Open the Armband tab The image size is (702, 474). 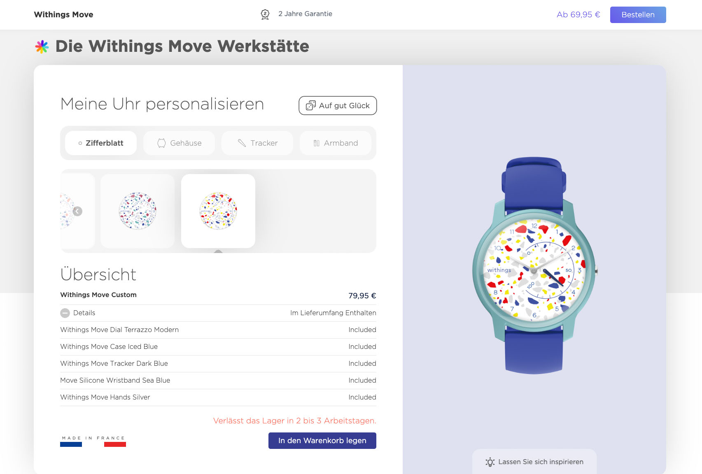336,143
